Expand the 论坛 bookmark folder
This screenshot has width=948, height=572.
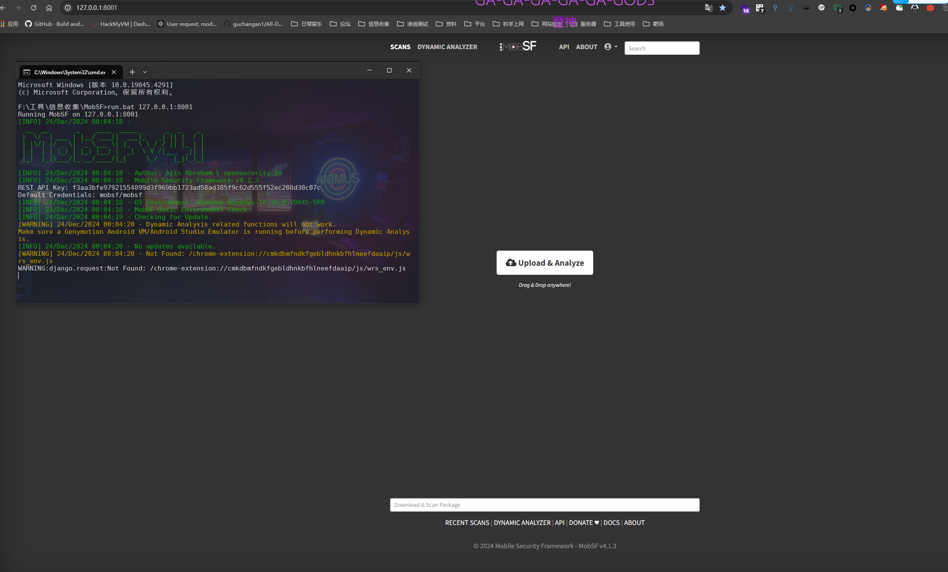coord(340,24)
